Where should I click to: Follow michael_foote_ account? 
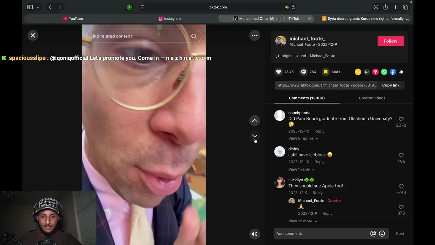[390, 41]
